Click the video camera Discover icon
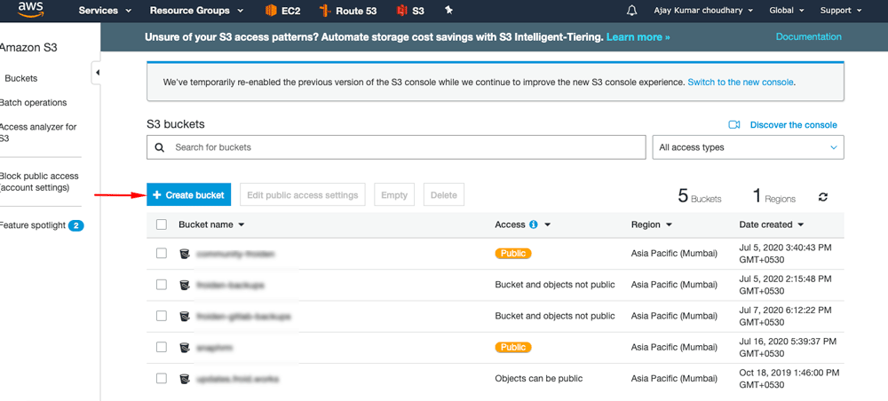888x401 pixels. click(734, 125)
